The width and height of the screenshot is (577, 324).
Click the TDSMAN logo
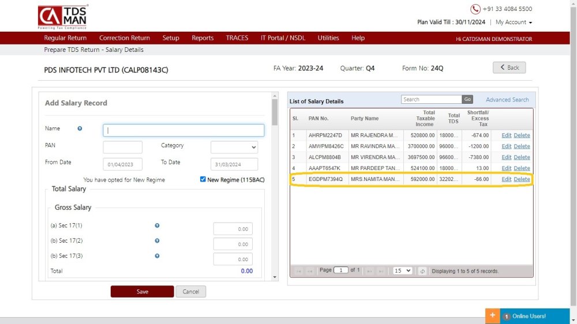63,17
